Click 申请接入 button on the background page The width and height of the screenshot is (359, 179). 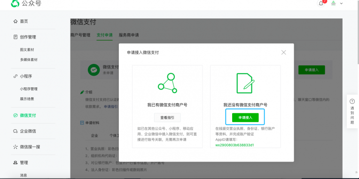pyautogui.click(x=312, y=70)
